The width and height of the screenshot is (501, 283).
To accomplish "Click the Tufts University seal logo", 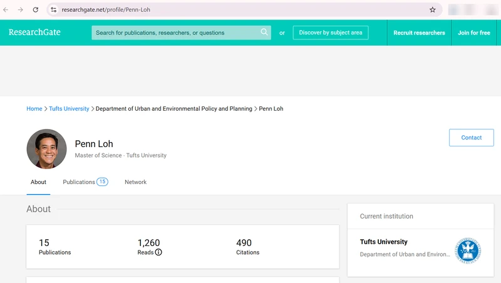I will [x=468, y=250].
